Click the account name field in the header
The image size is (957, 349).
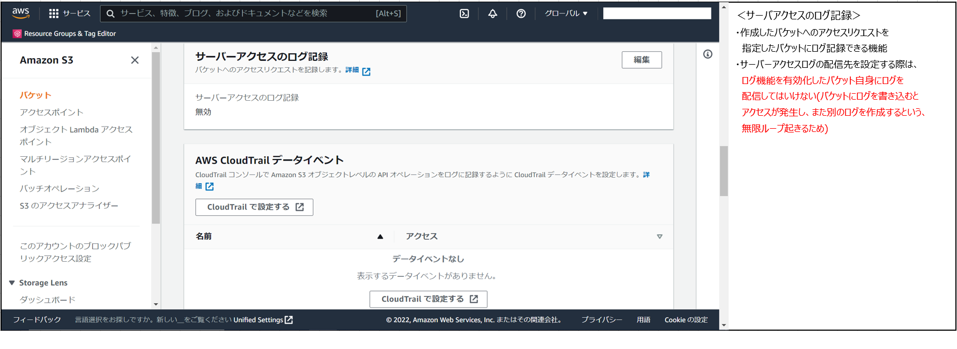tap(657, 13)
